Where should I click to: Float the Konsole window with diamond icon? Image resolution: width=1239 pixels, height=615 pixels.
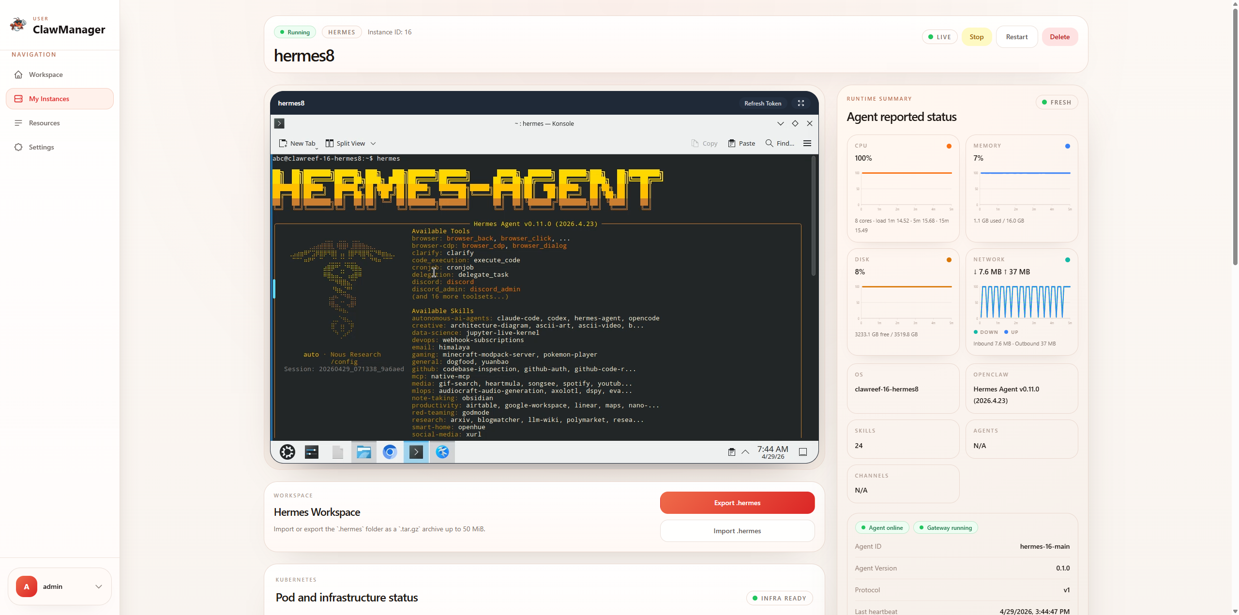pyautogui.click(x=795, y=123)
